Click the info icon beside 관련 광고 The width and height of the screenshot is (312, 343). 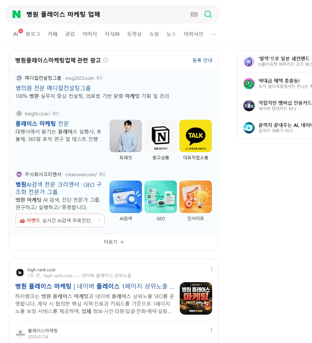pos(105,60)
